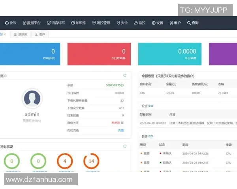Click the 已确认 status at 04:42:15

point(166,163)
